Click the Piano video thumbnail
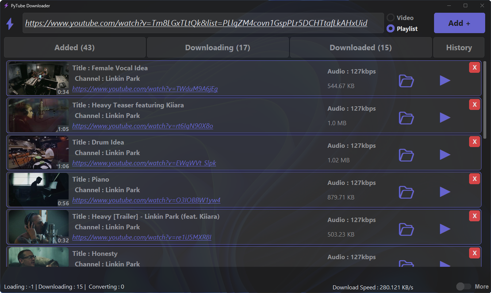Image resolution: width=491 pixels, height=293 pixels. tap(39, 190)
